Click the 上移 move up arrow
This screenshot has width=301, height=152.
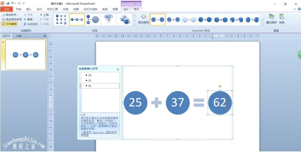coord(44,15)
